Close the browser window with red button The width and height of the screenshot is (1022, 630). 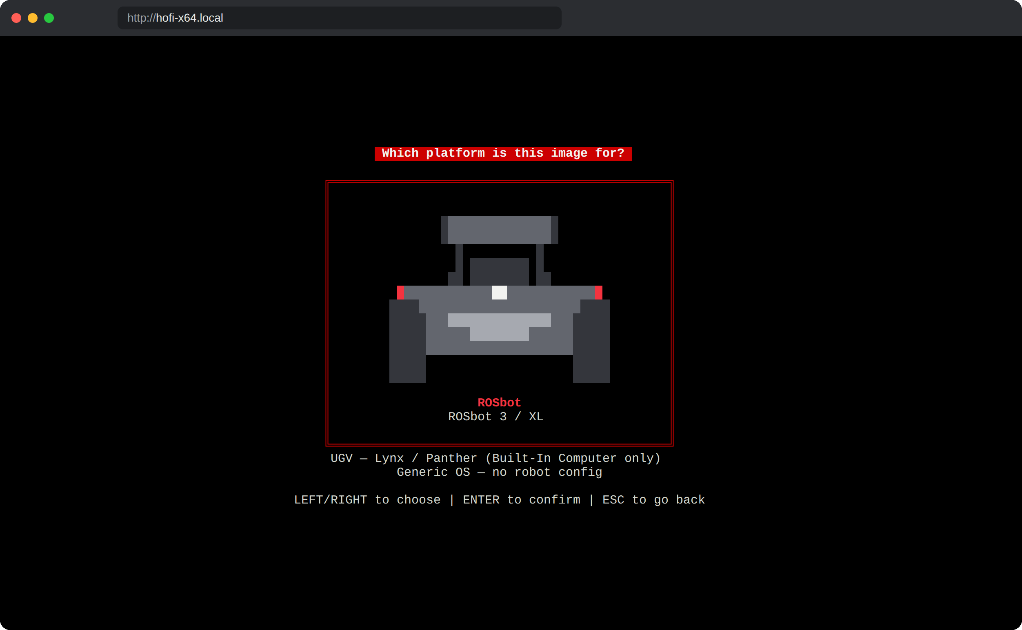pyautogui.click(x=16, y=18)
